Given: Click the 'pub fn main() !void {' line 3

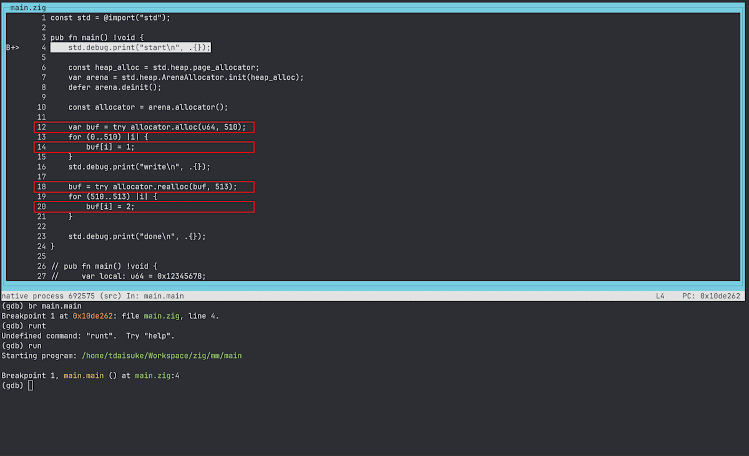Looking at the screenshot, I should (97, 37).
